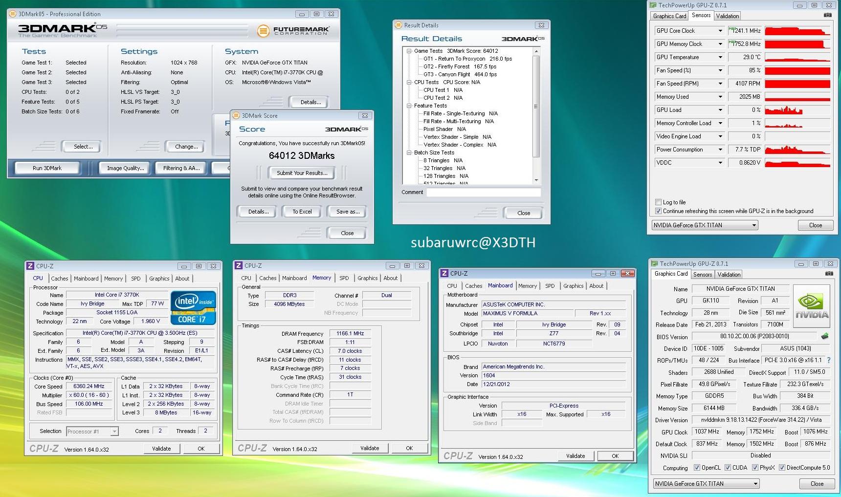Collapse the Game Tests tree node
The image size is (841, 497).
[409, 51]
